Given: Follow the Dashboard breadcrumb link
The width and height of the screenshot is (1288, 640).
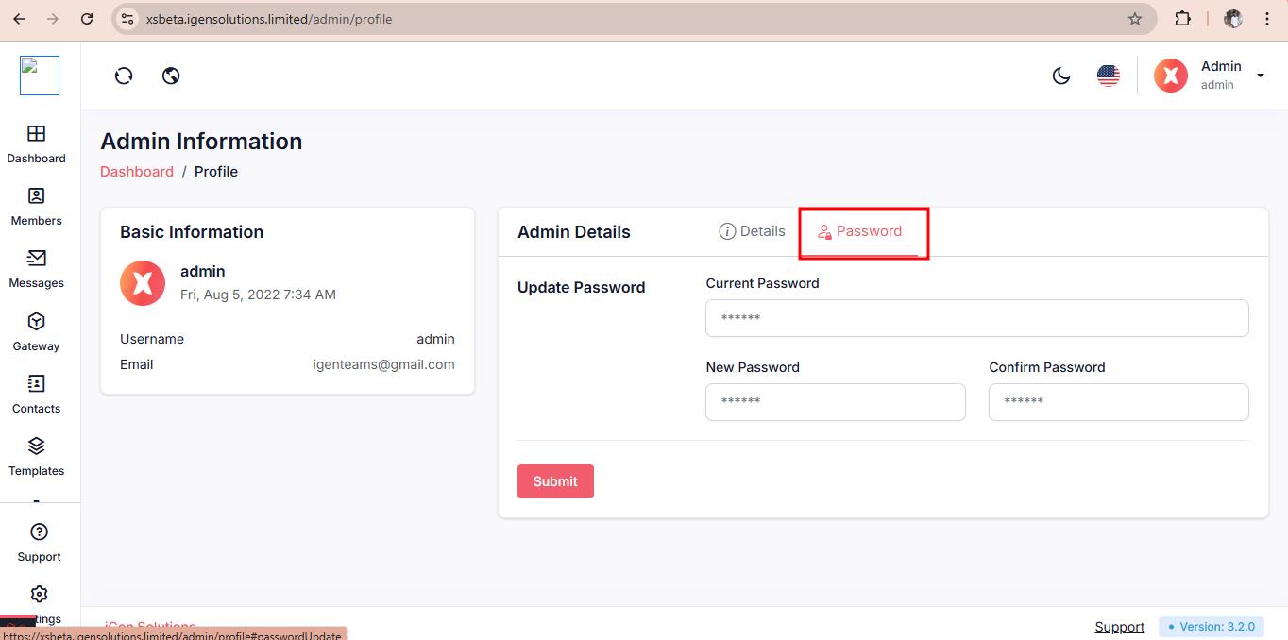Looking at the screenshot, I should tap(137, 172).
